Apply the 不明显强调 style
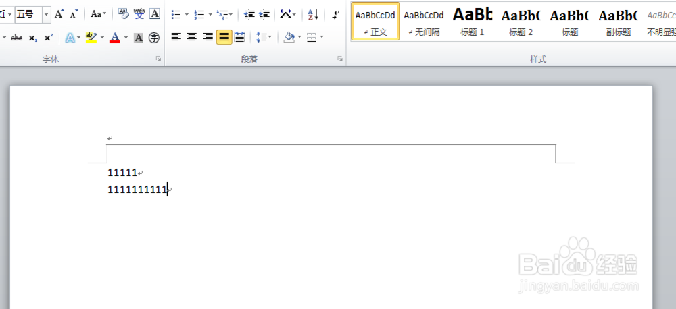 tap(660, 22)
